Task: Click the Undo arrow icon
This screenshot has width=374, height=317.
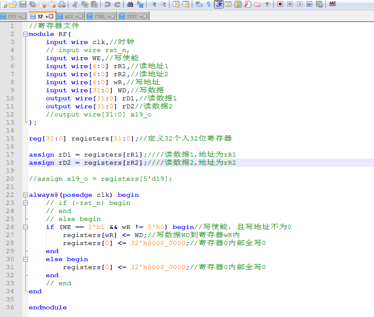Action: (x=107, y=4)
